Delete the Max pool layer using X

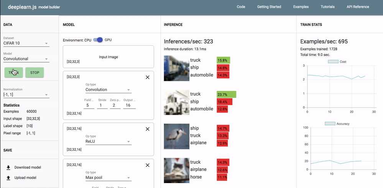148,165
